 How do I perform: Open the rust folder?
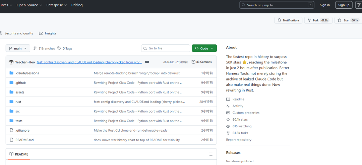pyautogui.click(x=18, y=102)
